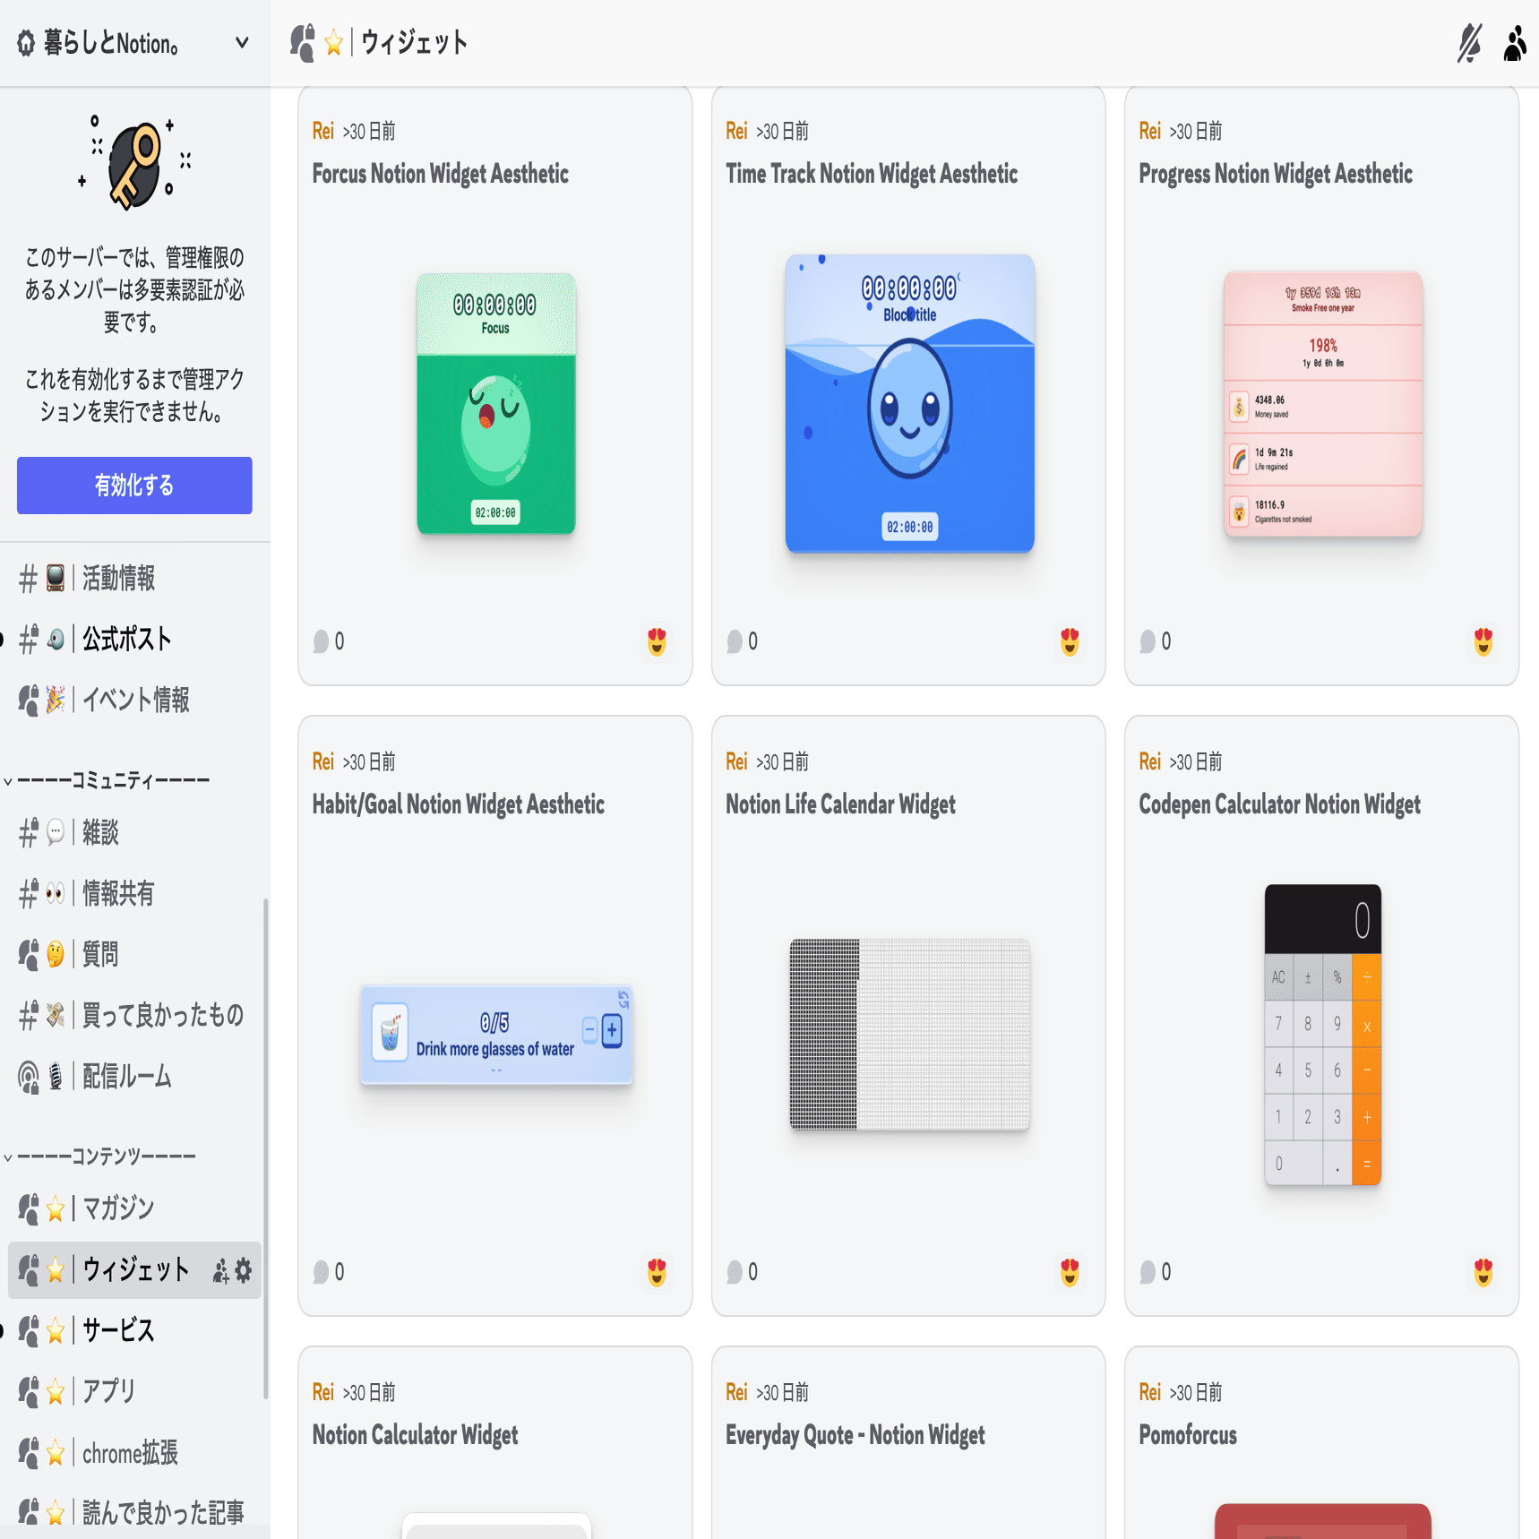The height and width of the screenshot is (1539, 1539).
Task: Add heart-eyes reaction on Codepen Calculator post
Action: (1483, 1272)
